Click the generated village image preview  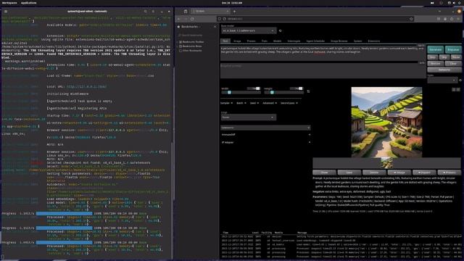point(386,122)
